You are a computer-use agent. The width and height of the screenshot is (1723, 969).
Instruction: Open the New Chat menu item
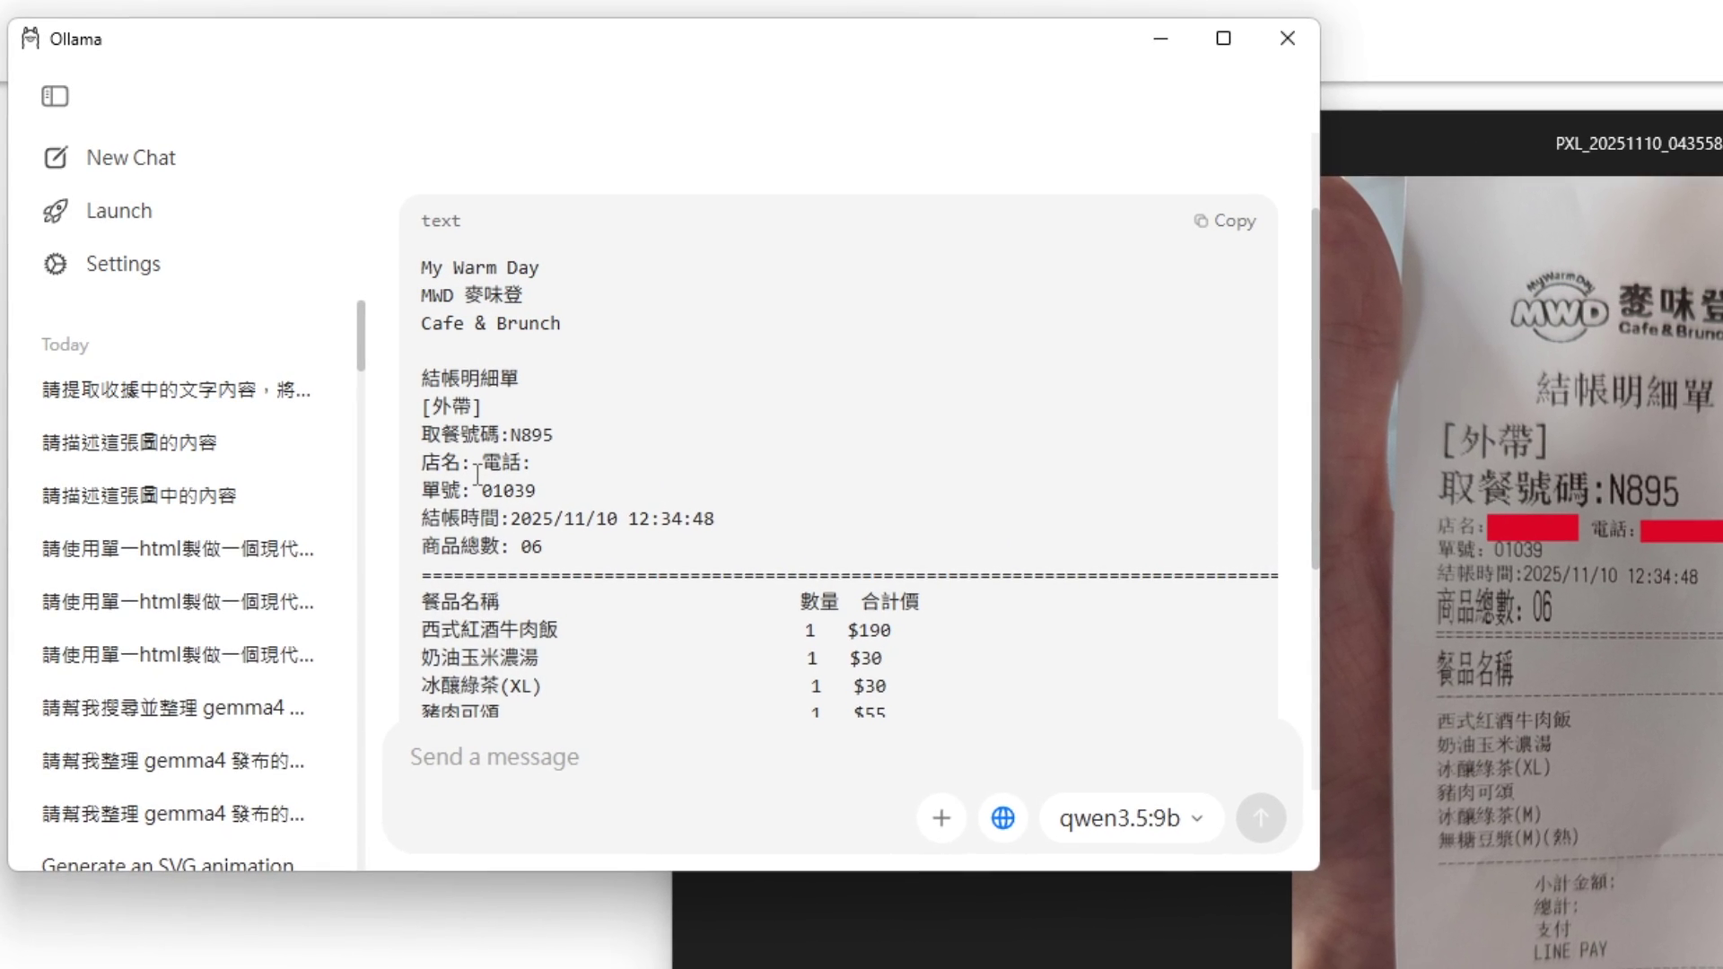pos(131,158)
